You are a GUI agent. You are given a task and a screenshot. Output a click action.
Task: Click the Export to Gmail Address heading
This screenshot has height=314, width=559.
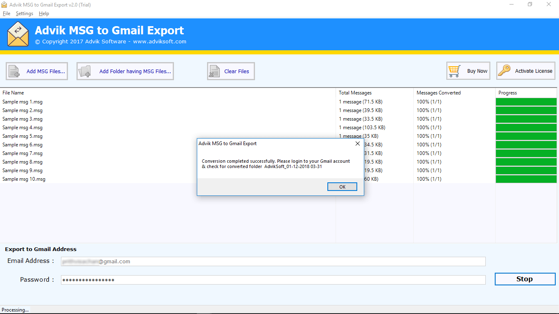click(41, 249)
